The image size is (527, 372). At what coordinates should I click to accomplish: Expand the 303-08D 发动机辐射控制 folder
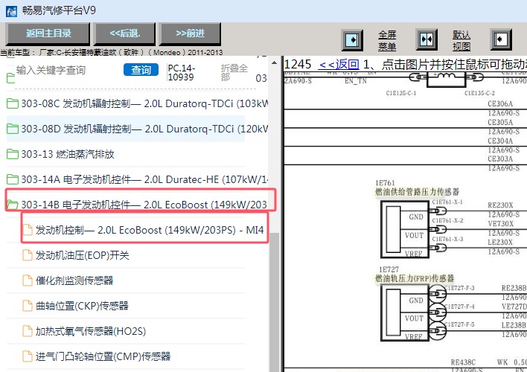(x=137, y=129)
